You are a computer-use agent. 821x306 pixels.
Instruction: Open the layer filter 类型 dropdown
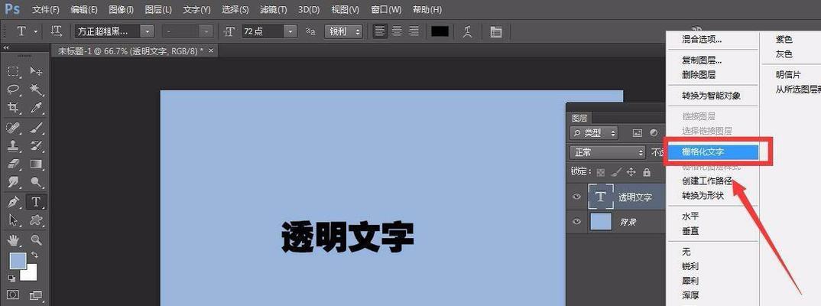tap(594, 133)
